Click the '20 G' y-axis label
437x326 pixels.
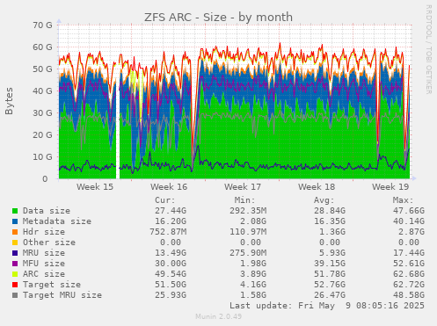point(42,135)
